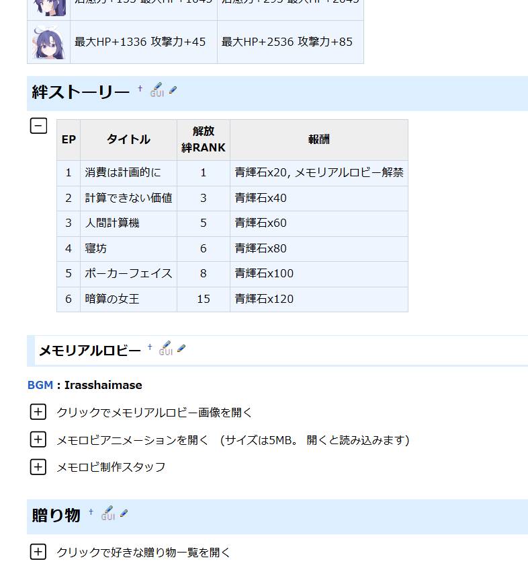528x568 pixels.
Task: Select cell 最大HP+2536 攻撃力+85
Action: [x=290, y=42]
